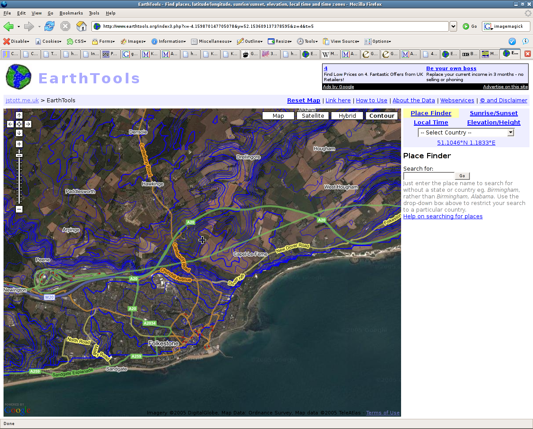
Task: Open the Miscellaneous developer toolbar menu
Action: (x=212, y=41)
